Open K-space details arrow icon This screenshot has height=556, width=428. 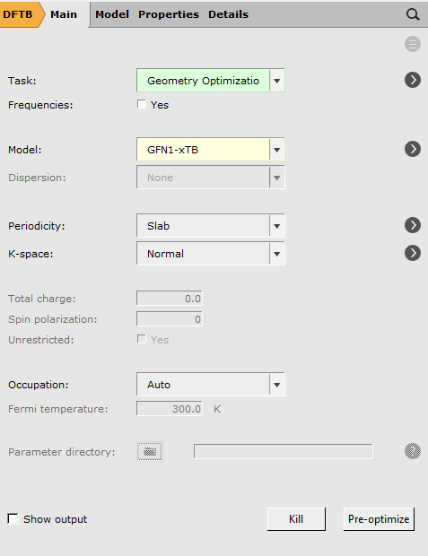[413, 253]
